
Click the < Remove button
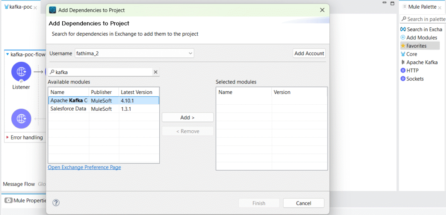(187, 131)
